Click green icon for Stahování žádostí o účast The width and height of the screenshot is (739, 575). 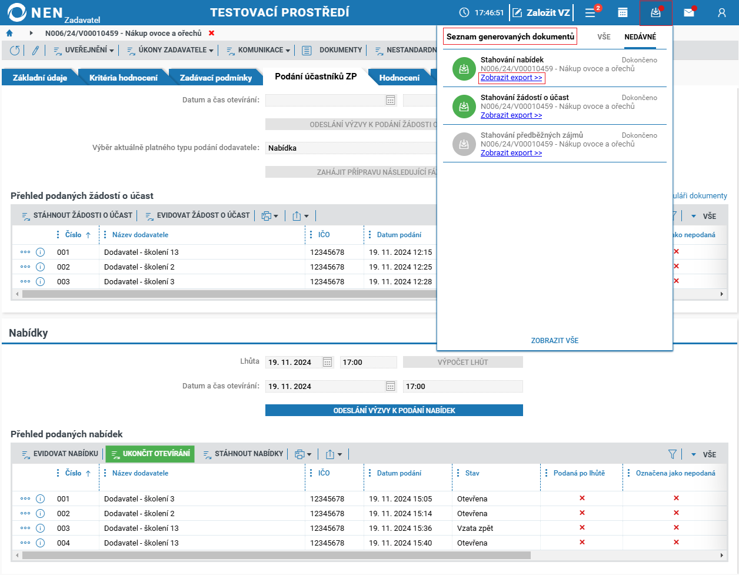click(464, 107)
